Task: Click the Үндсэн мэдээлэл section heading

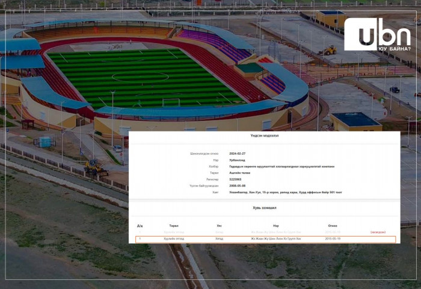Action: coord(265,135)
